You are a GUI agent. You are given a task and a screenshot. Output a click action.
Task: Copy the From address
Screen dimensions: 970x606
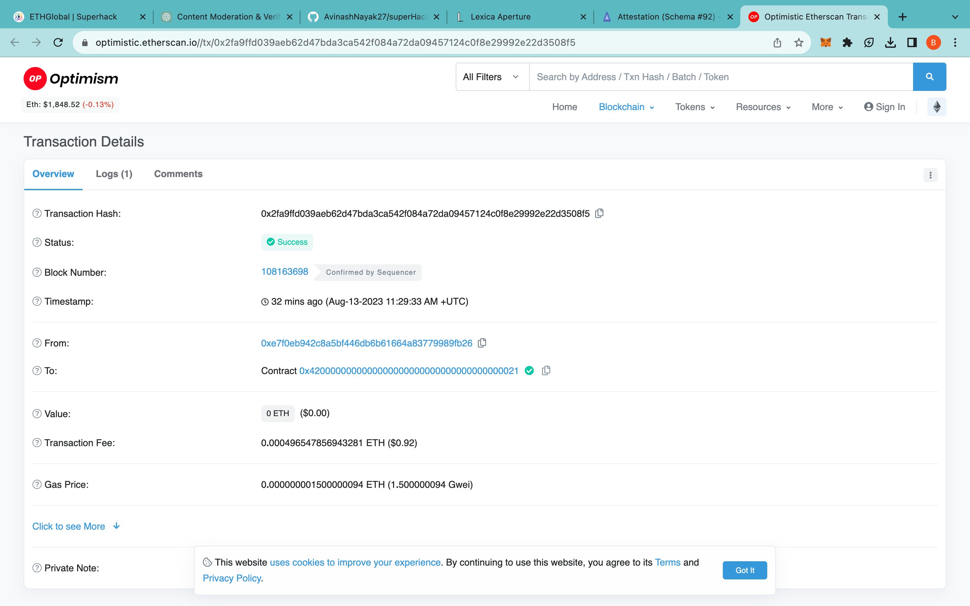coord(482,343)
